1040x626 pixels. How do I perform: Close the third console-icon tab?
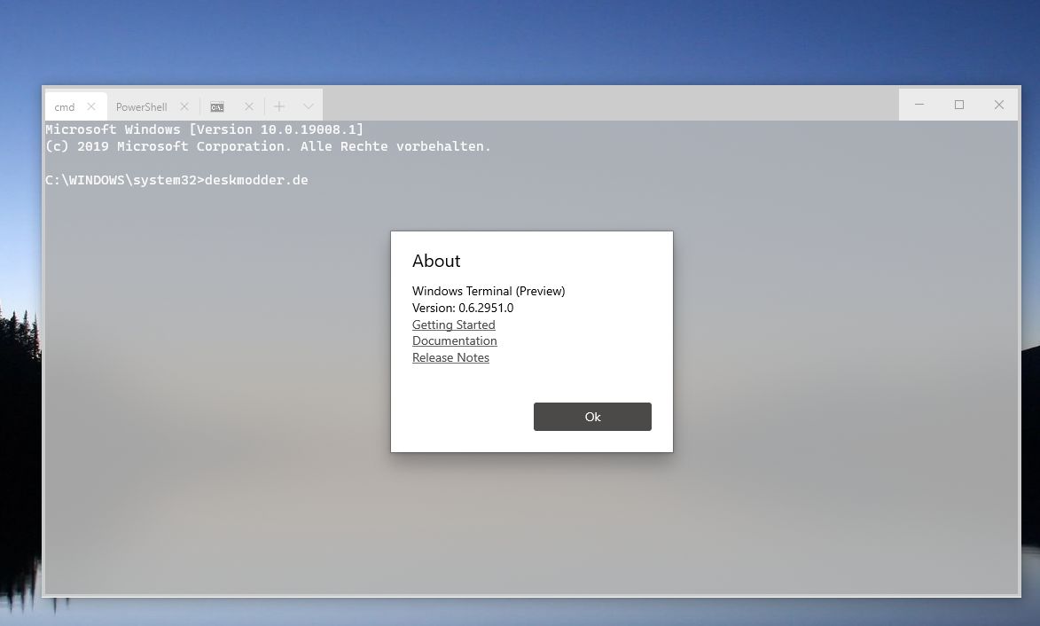(249, 106)
